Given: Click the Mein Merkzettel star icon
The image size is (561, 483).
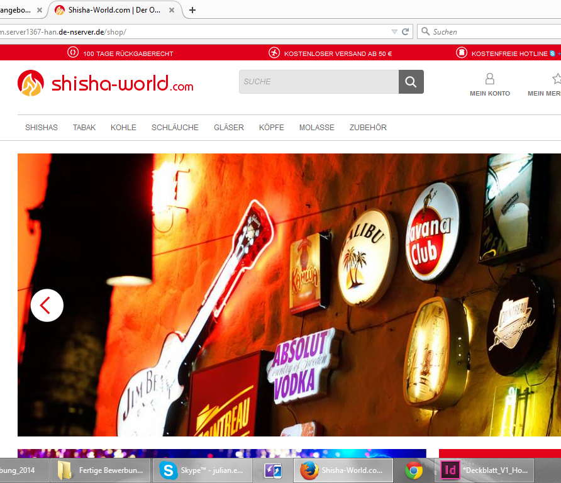Looking at the screenshot, I should tap(556, 79).
